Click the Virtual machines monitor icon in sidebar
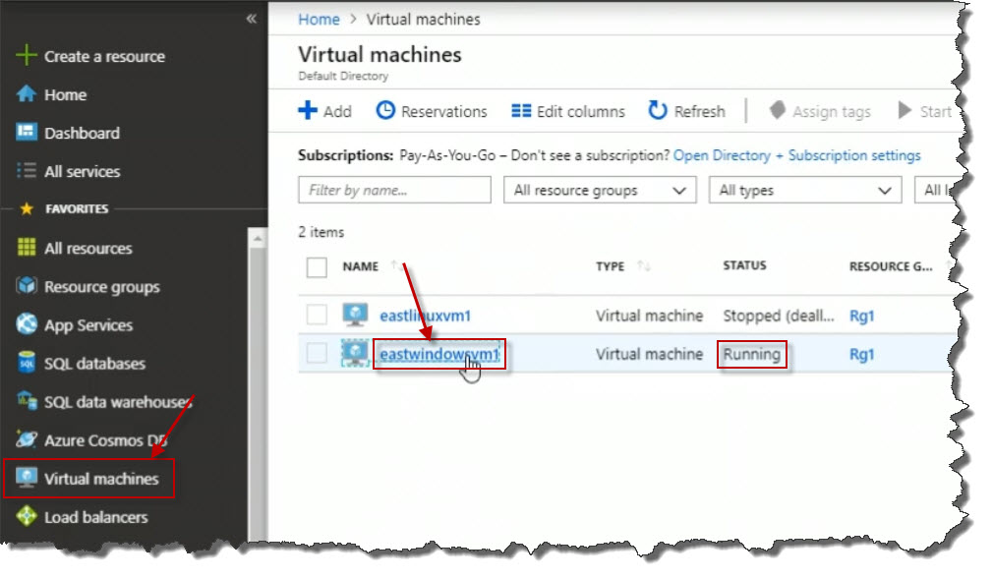 (x=26, y=479)
